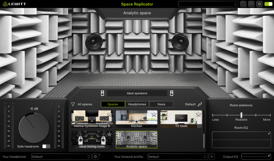The image size is (274, 161).
Task: Select the Kitchen space
Action: 136,119
